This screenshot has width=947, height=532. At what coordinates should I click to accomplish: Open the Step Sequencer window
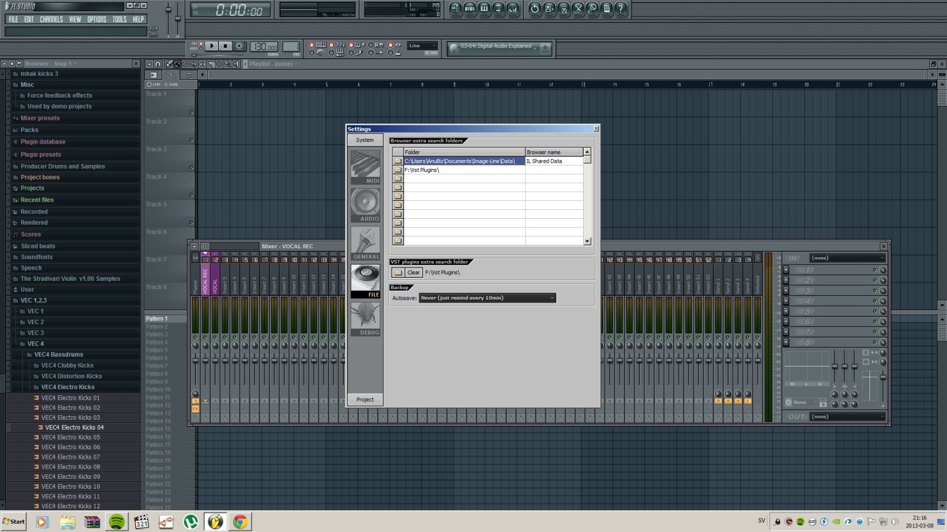point(470,9)
